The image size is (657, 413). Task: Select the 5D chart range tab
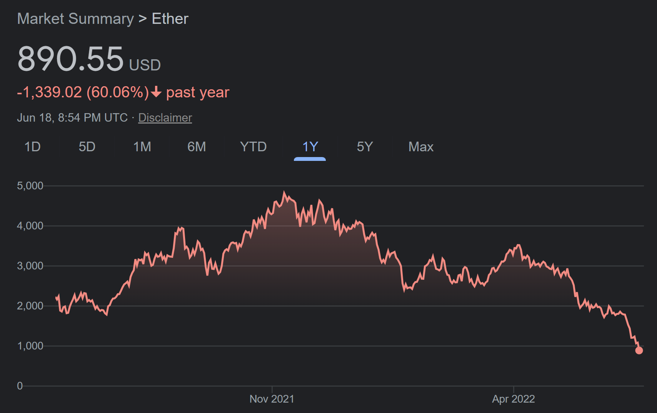87,147
